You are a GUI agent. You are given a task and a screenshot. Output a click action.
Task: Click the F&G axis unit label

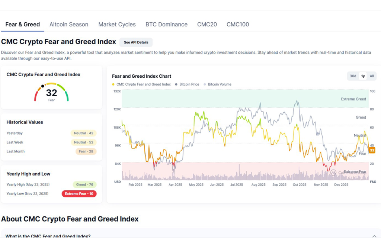[x=373, y=181]
